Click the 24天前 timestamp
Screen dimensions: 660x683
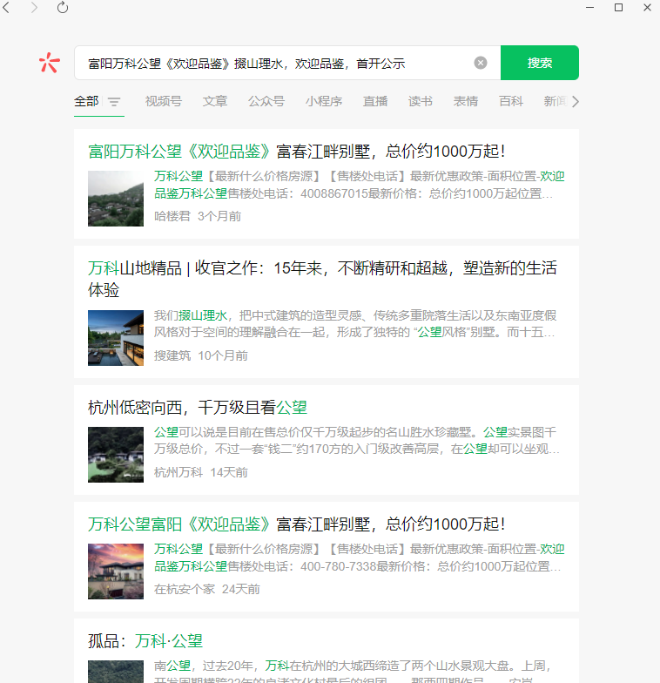coord(241,589)
